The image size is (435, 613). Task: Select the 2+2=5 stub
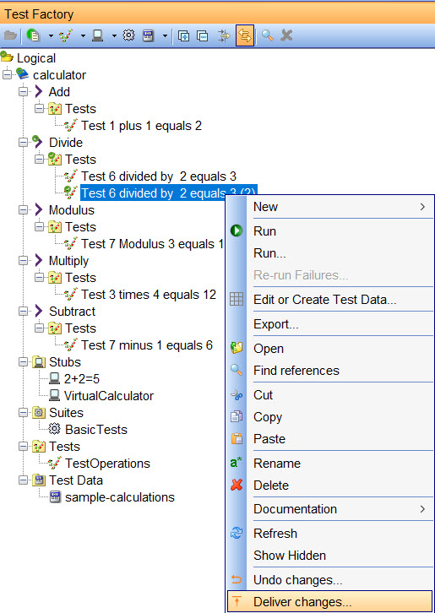coord(82,379)
